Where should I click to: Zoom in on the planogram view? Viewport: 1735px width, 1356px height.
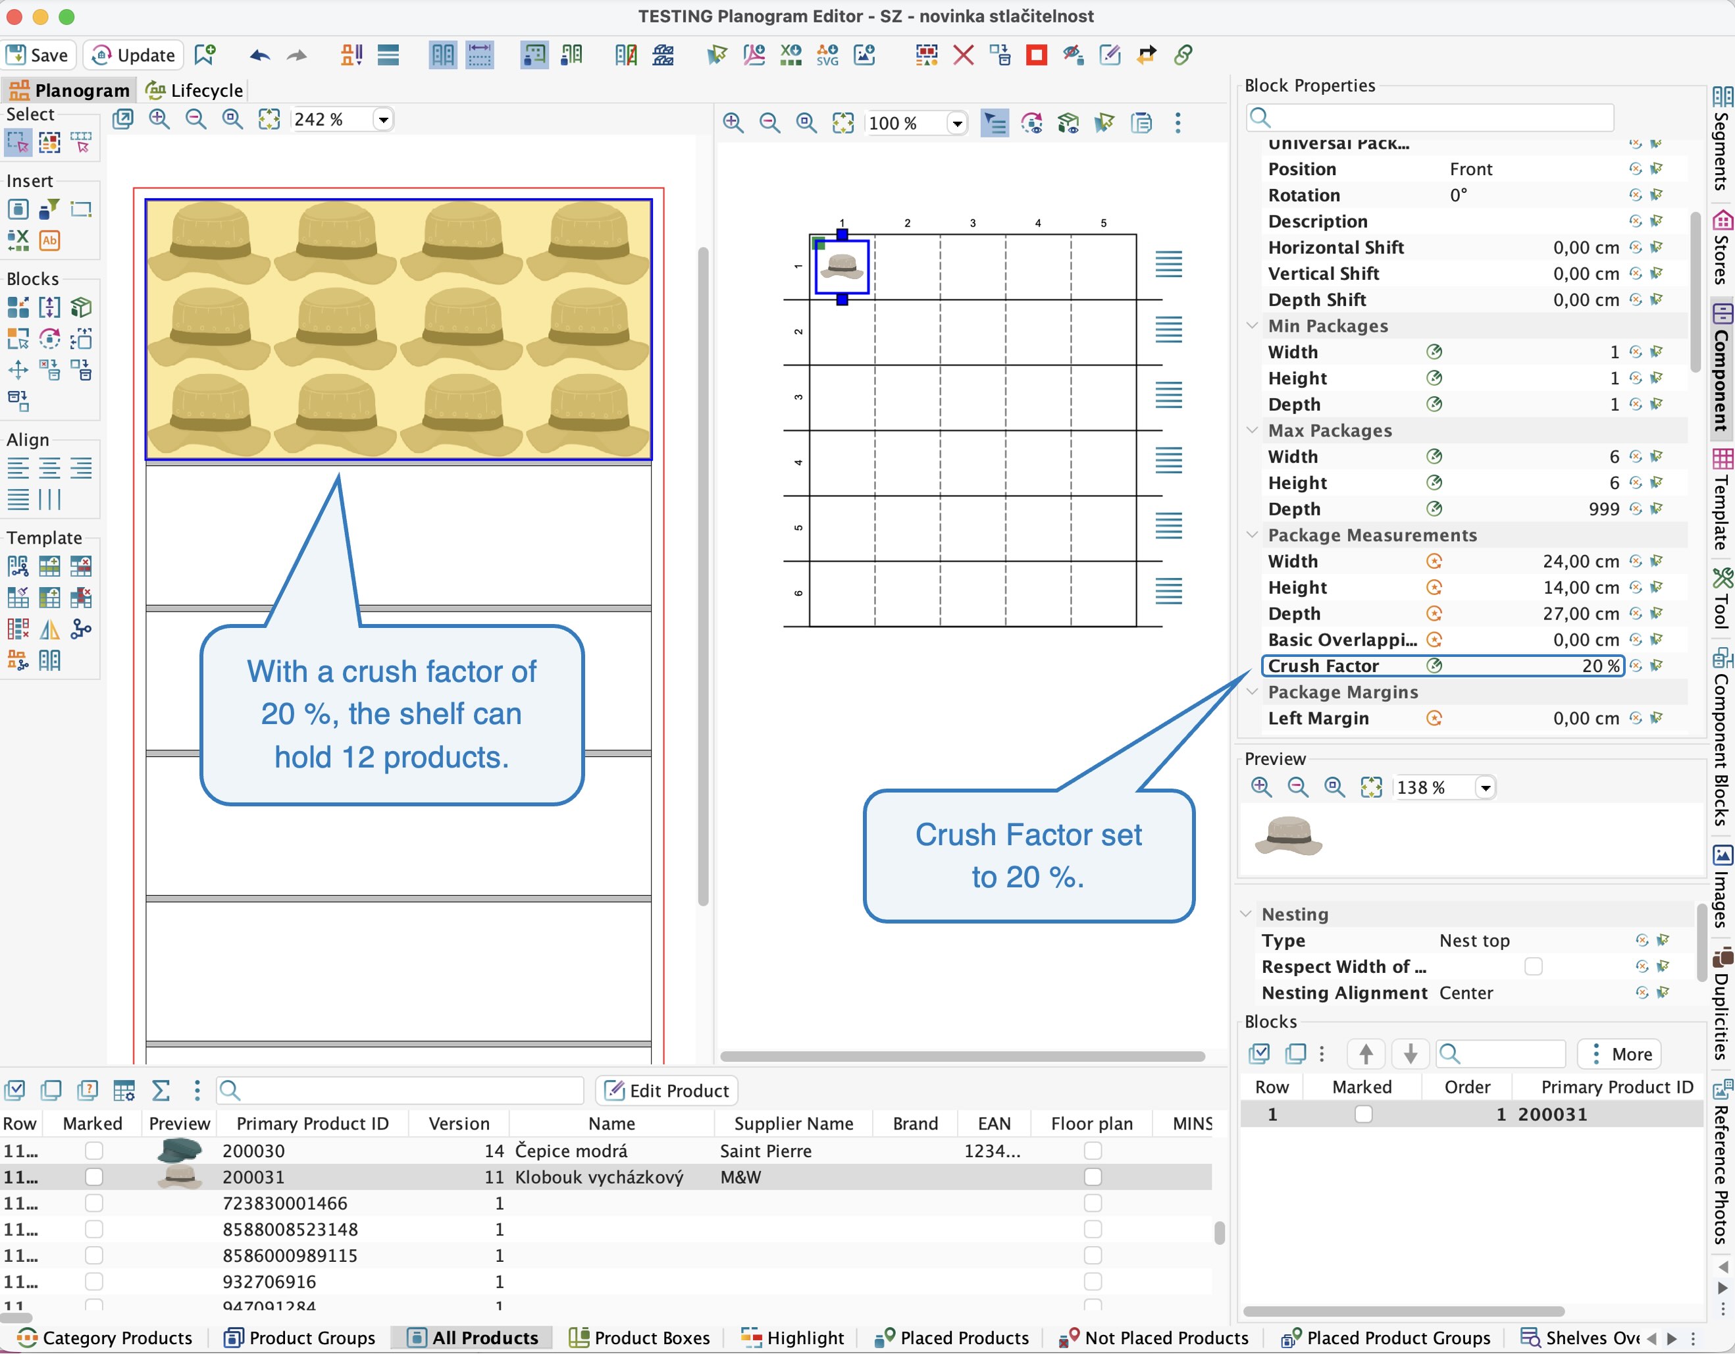tap(160, 119)
